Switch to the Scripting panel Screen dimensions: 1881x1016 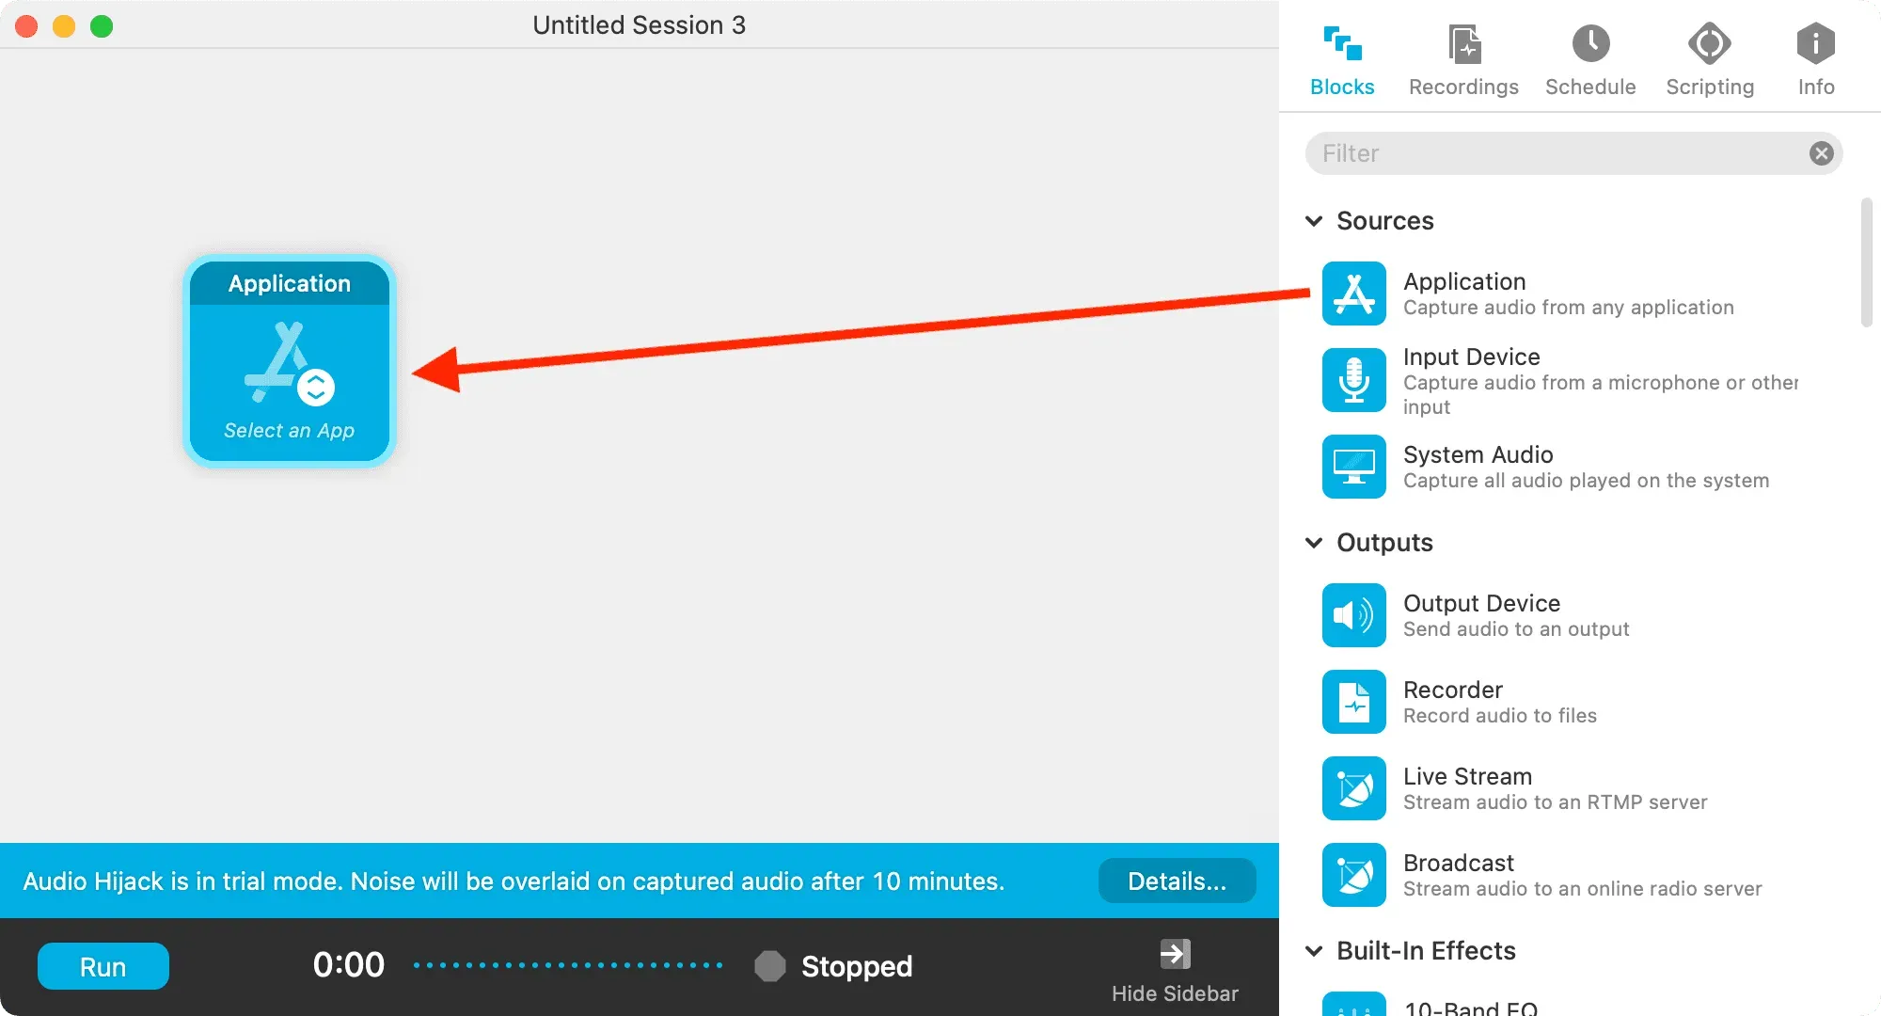coord(1708,60)
